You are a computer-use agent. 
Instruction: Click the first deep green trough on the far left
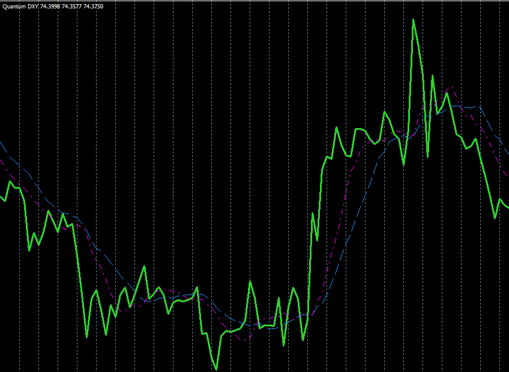pyautogui.click(x=29, y=250)
